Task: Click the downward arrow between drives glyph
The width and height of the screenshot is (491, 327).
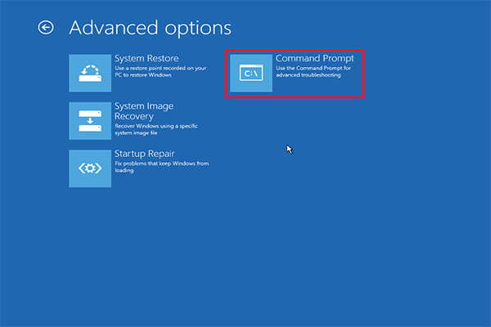Action: pos(90,121)
